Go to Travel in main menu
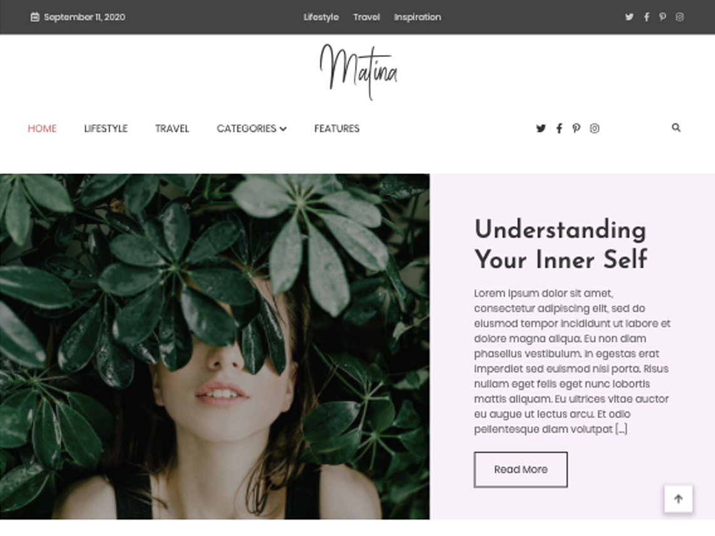Viewport: 715px width, 536px height. pos(172,128)
